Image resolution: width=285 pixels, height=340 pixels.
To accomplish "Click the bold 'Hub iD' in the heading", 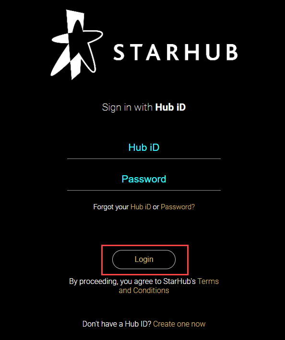I will (x=170, y=107).
